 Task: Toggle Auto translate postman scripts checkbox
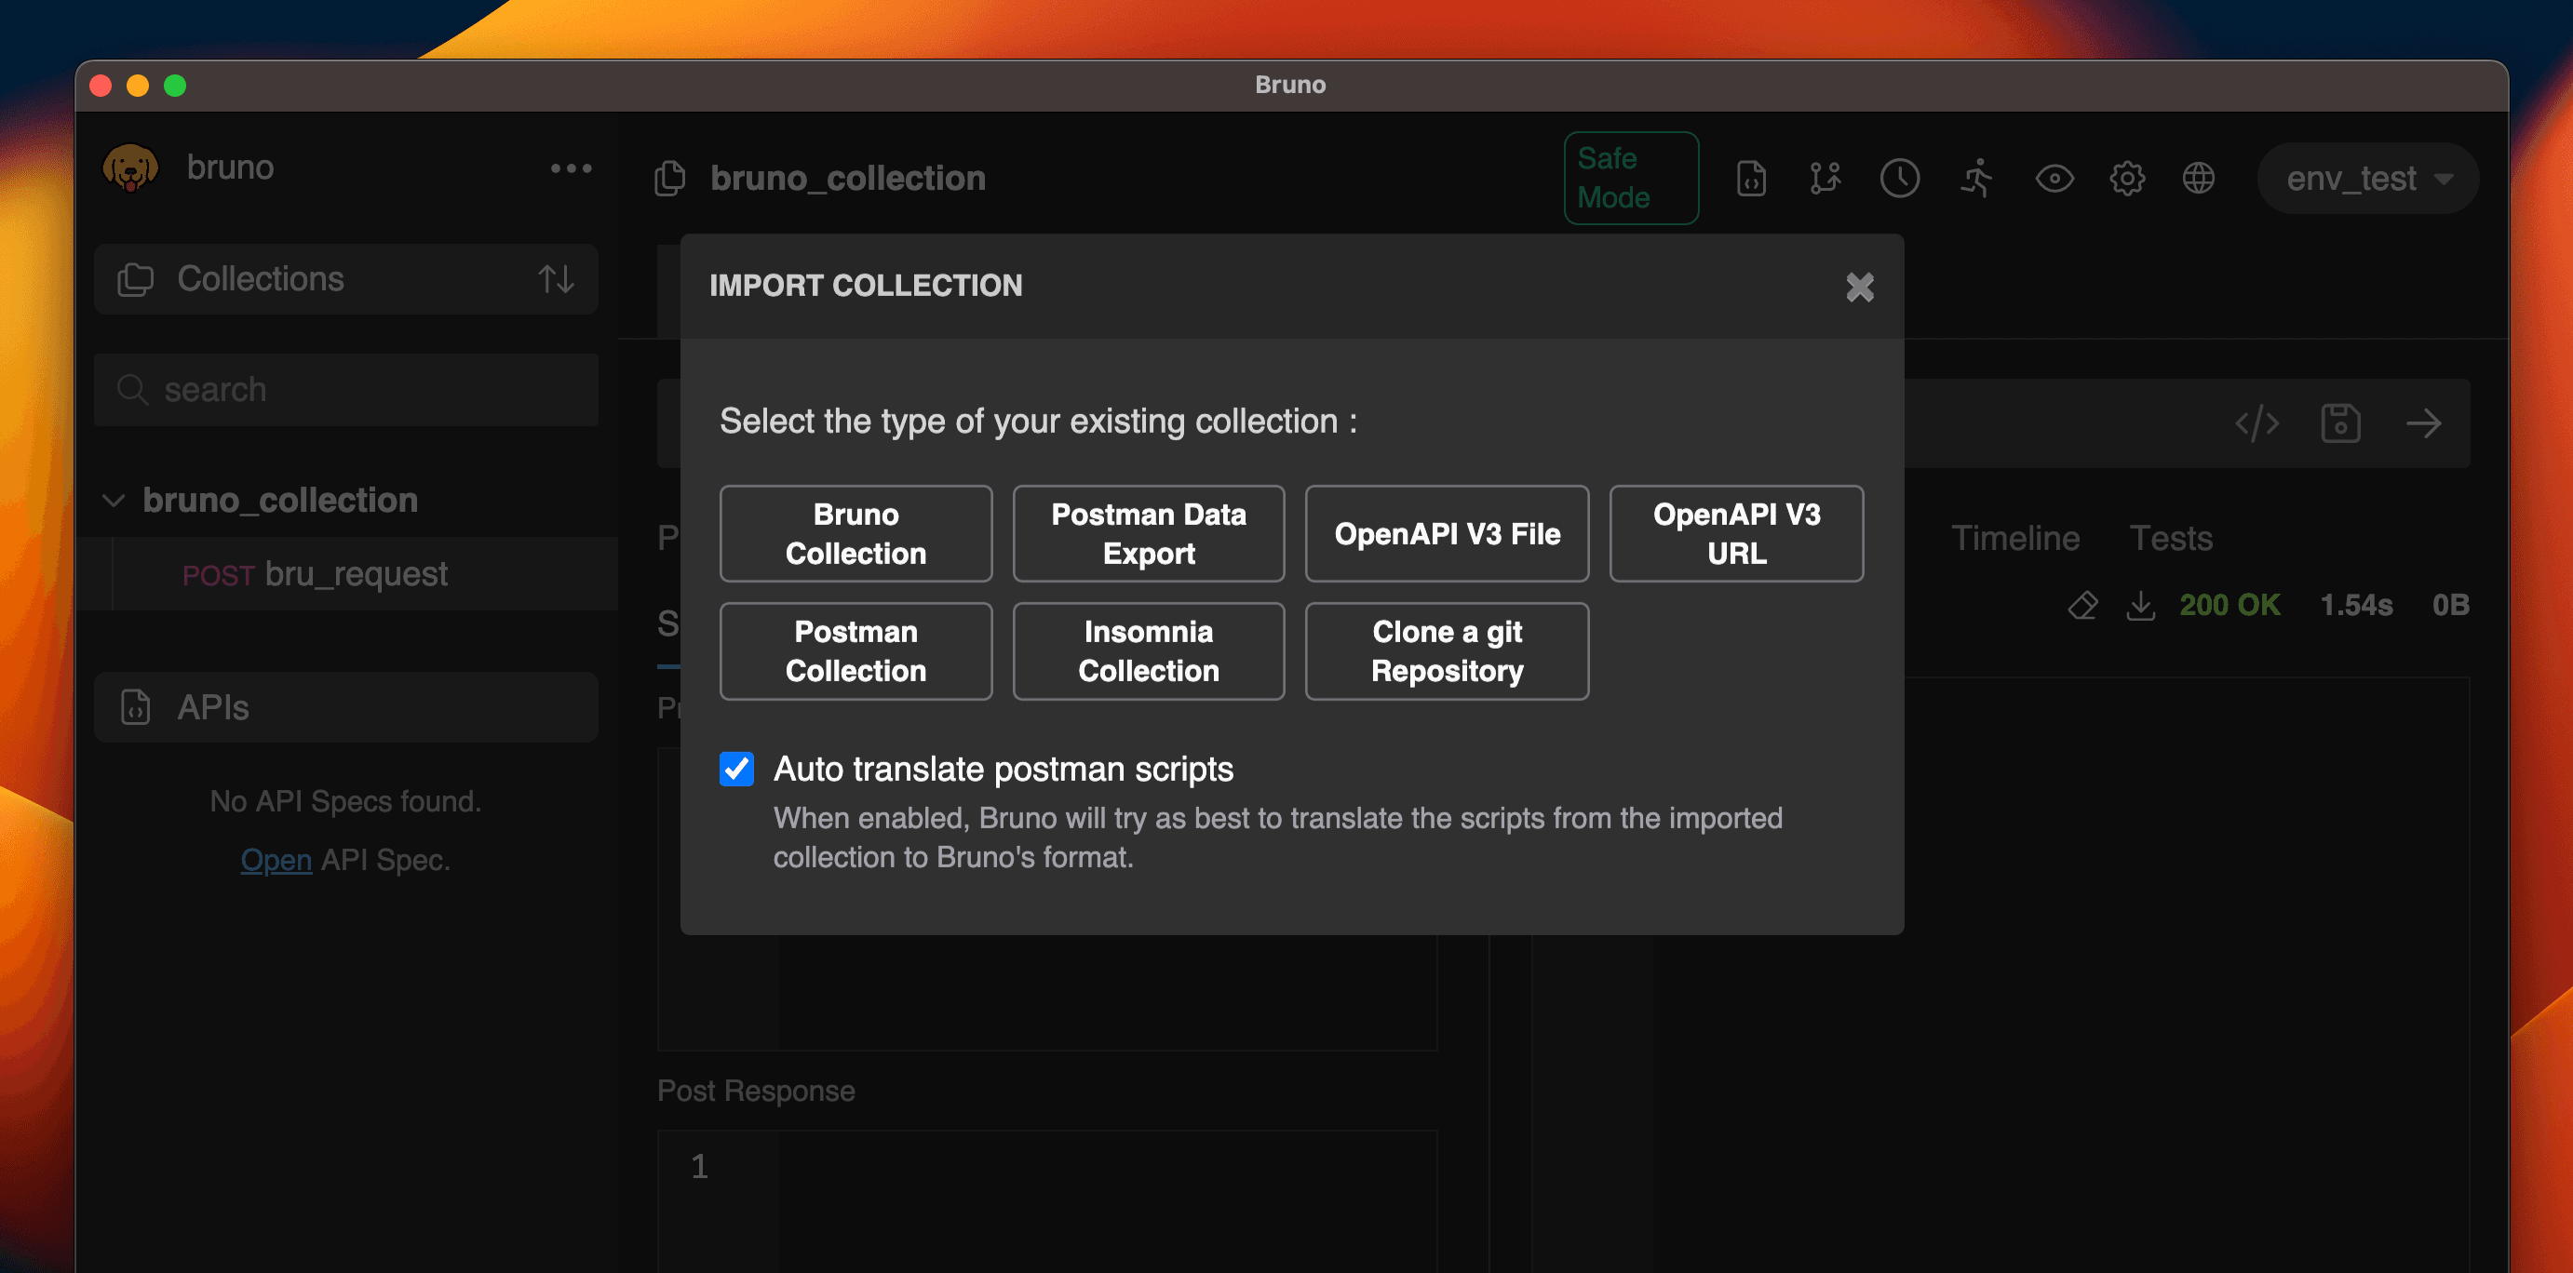(737, 769)
